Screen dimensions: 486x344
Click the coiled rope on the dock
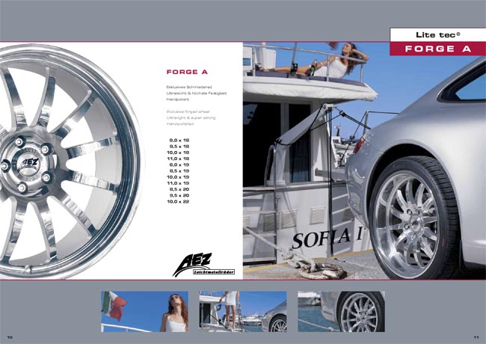pos(321,267)
